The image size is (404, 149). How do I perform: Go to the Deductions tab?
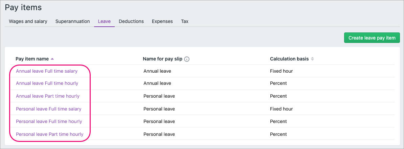click(x=131, y=21)
